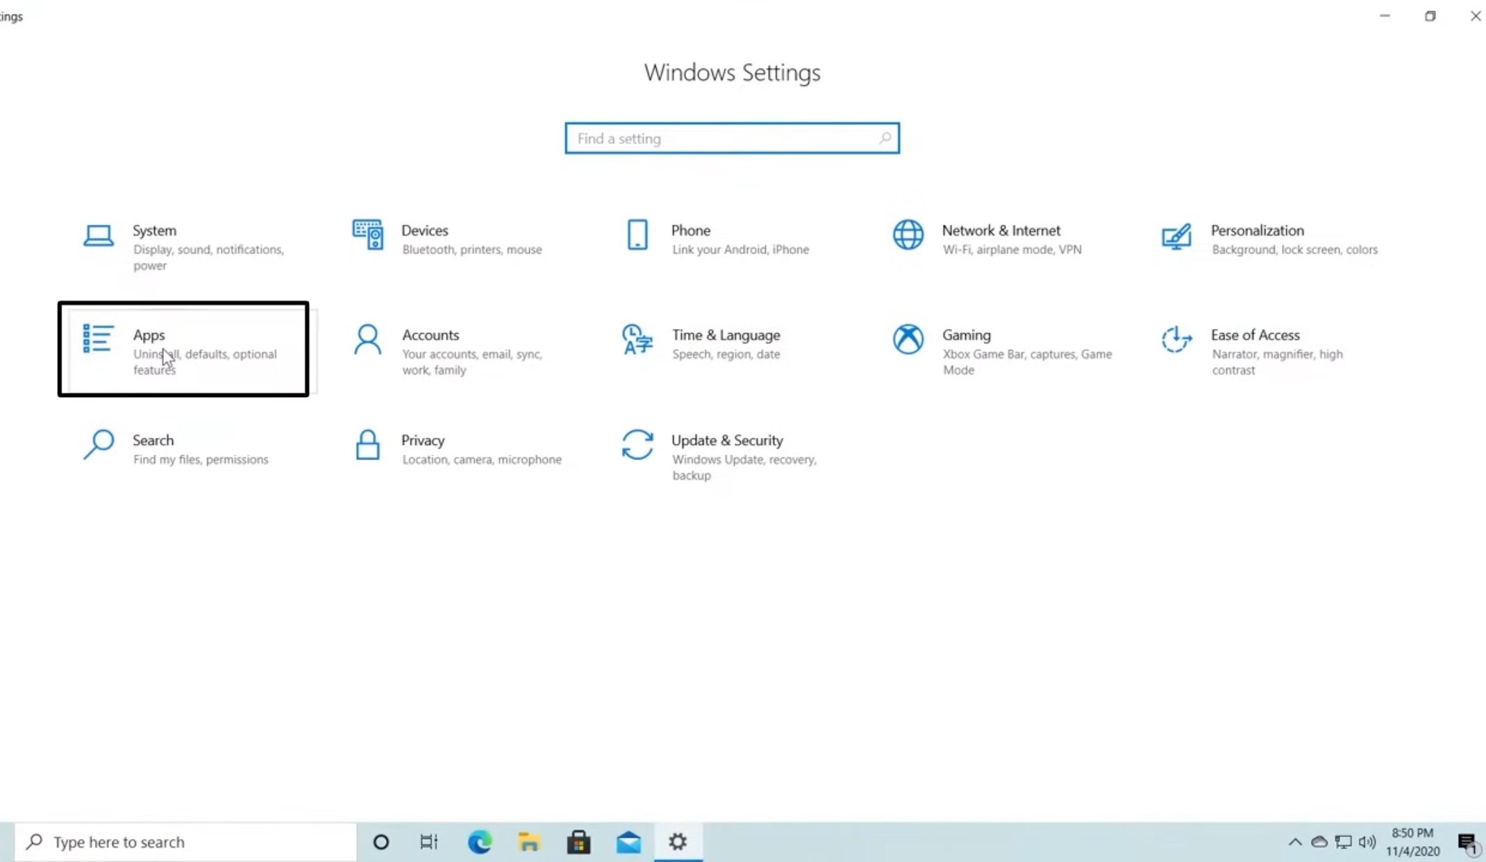Launch Microsoft Edge from taskbar
Screen dimensions: 1486x862
tap(479, 842)
